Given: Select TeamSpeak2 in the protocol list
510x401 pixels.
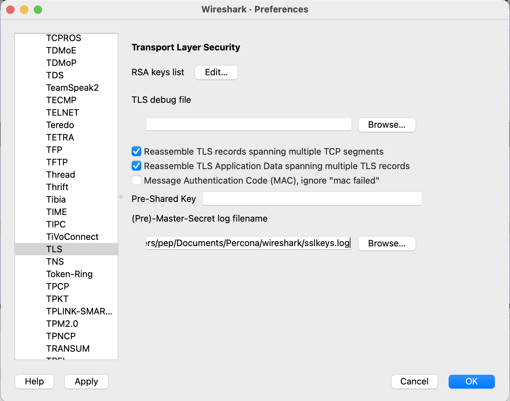Looking at the screenshot, I should coord(72,87).
